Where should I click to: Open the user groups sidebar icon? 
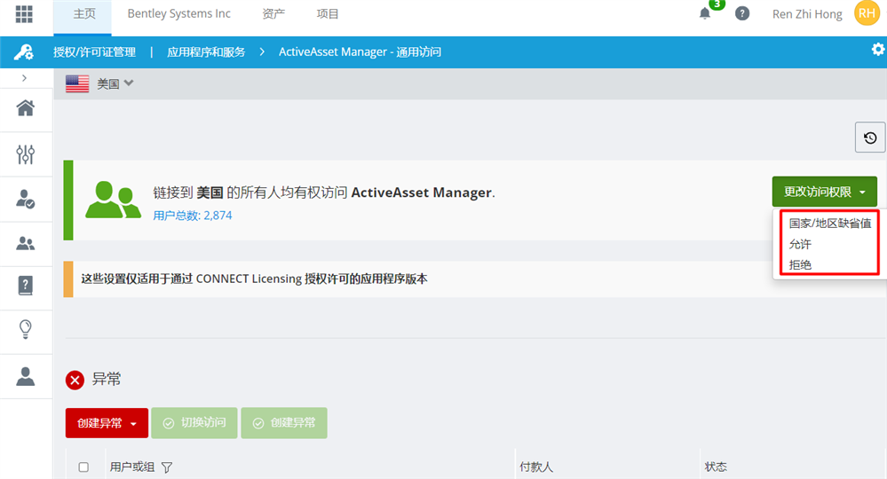coord(26,243)
